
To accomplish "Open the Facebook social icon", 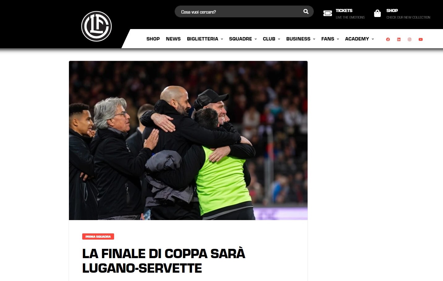I will click(388, 39).
